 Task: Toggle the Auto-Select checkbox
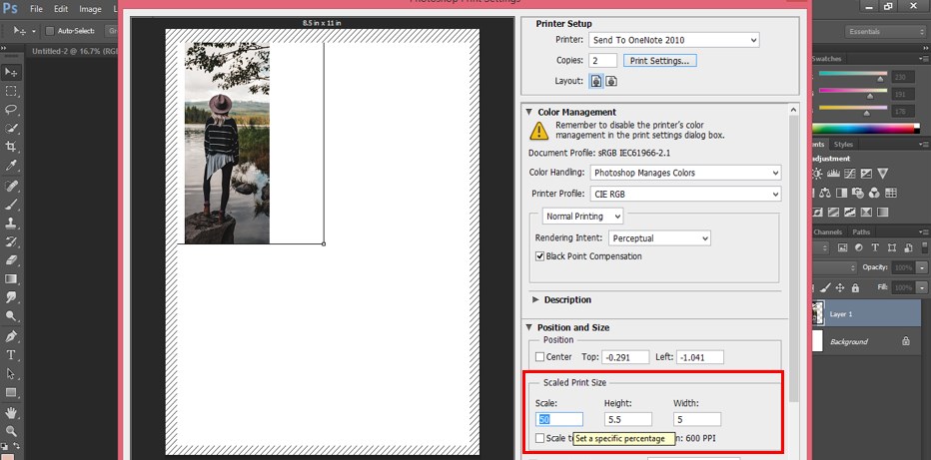click(x=50, y=31)
